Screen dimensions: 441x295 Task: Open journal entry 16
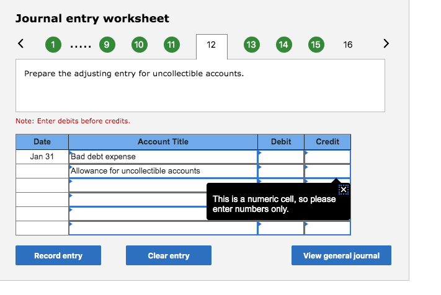coord(348,45)
